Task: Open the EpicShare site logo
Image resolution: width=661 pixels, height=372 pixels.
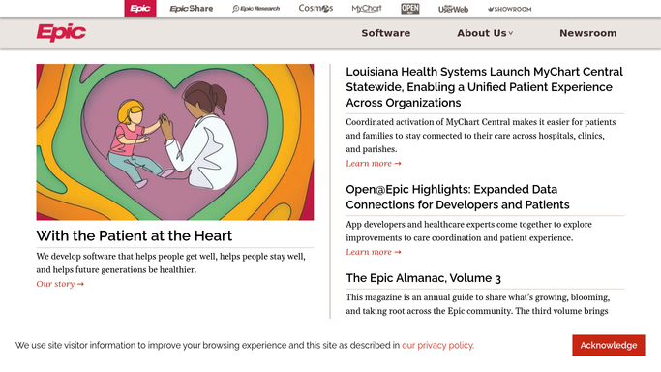Action: pyautogui.click(x=192, y=9)
